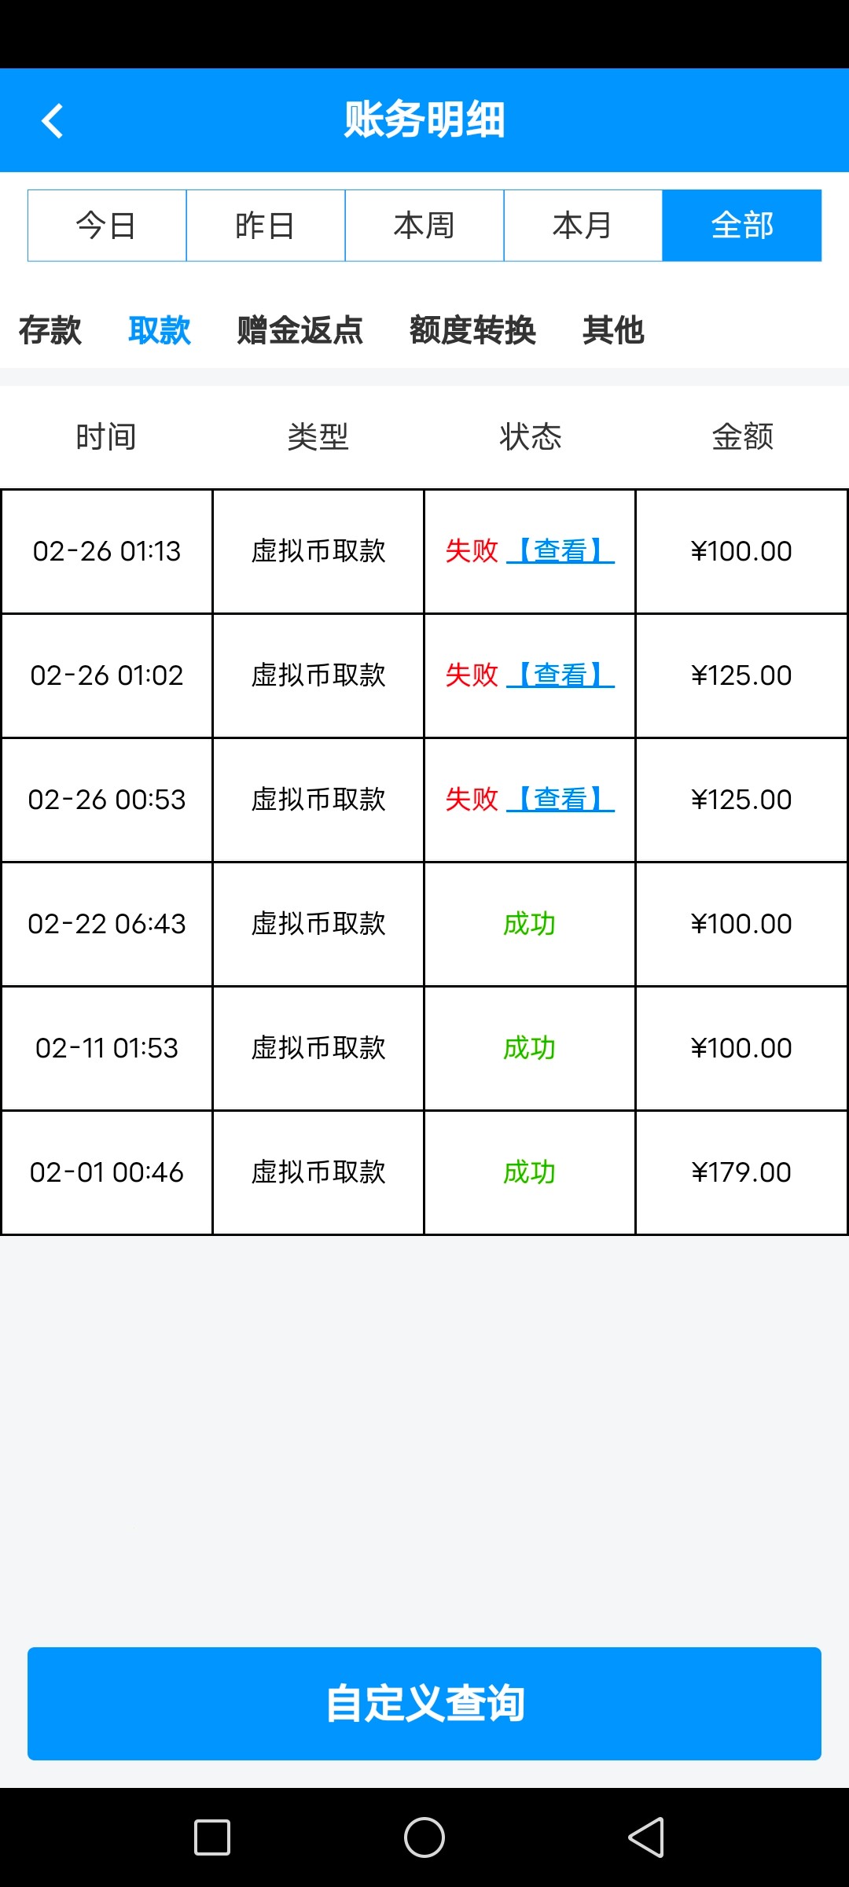The height and width of the screenshot is (1887, 849).
Task: Select the 全部 date filter
Action: [x=742, y=226]
